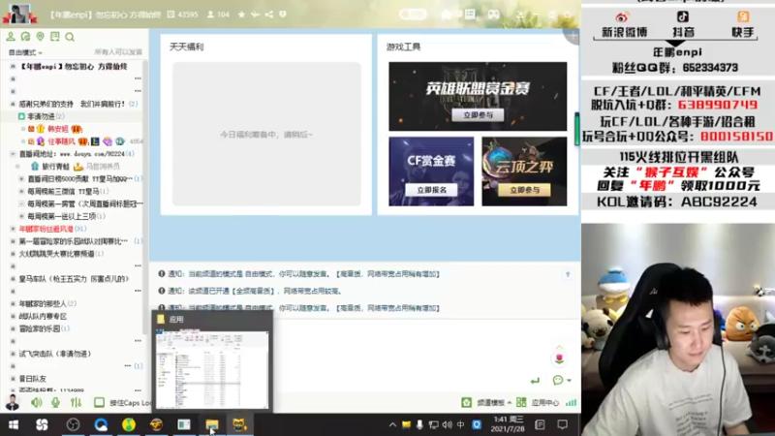Show hidden system tray icons chevron
The image size is (775, 436).
click(x=392, y=424)
